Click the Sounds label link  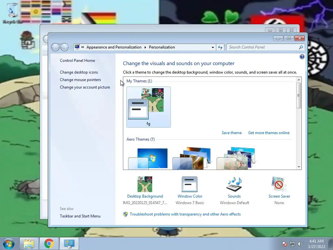pos(234,196)
